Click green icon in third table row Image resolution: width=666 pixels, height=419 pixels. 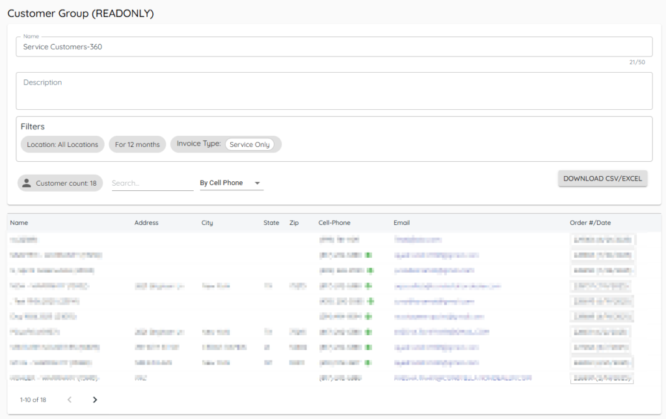point(370,270)
